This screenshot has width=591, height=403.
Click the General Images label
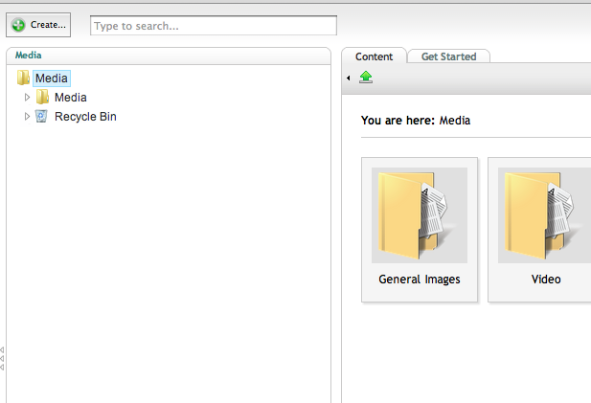tap(420, 280)
